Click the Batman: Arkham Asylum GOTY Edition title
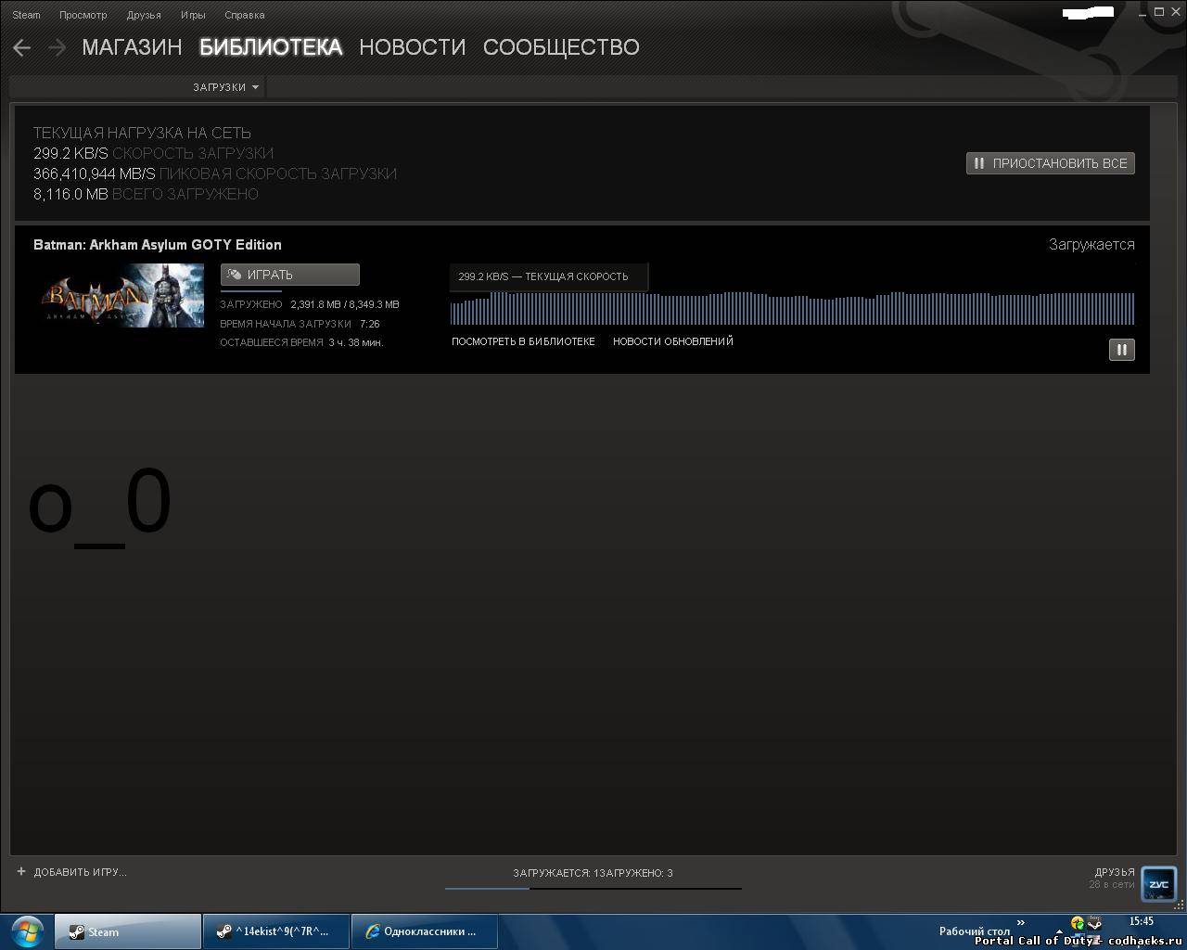 point(158,245)
